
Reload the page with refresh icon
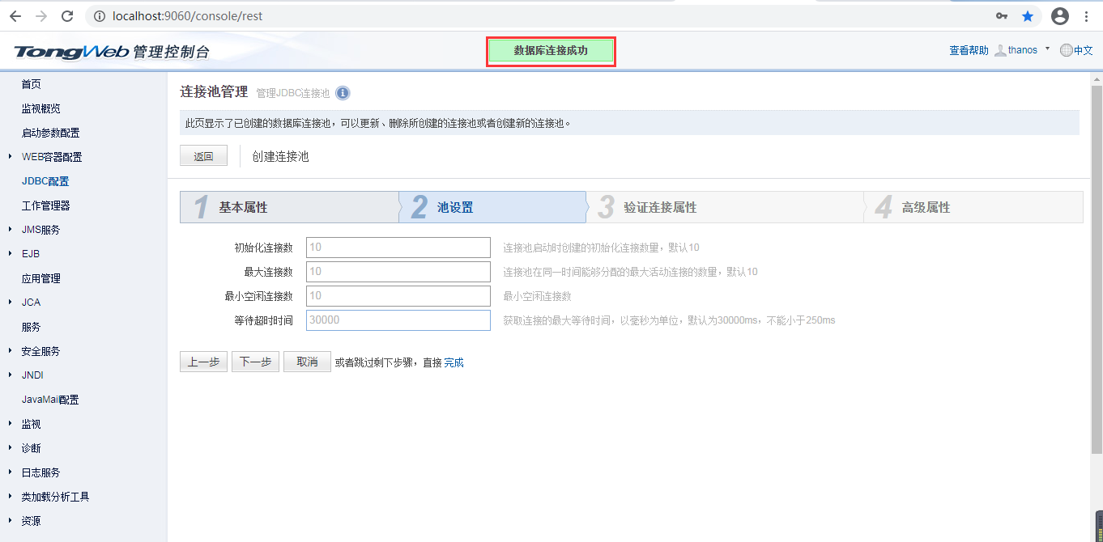coord(68,16)
